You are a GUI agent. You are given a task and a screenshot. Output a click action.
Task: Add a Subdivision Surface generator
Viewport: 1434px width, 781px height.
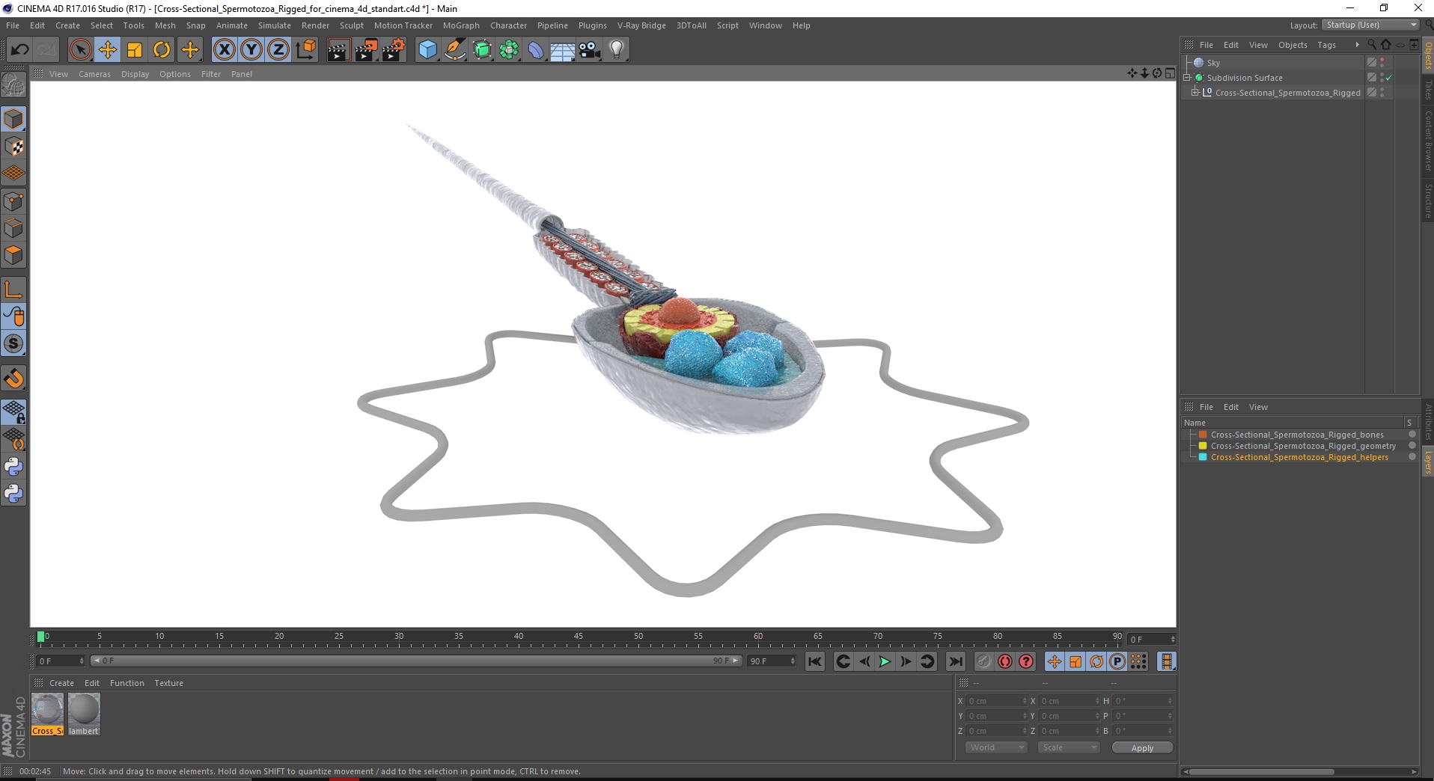483,50
